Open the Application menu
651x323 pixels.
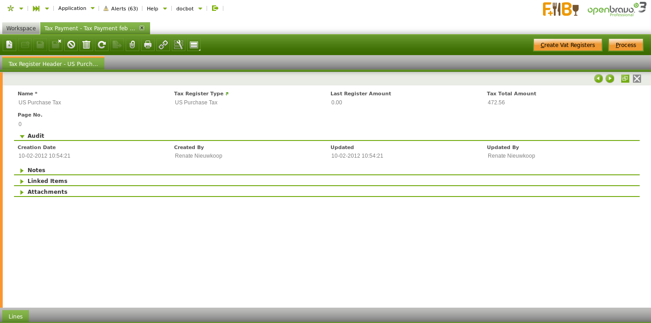[x=76, y=8]
